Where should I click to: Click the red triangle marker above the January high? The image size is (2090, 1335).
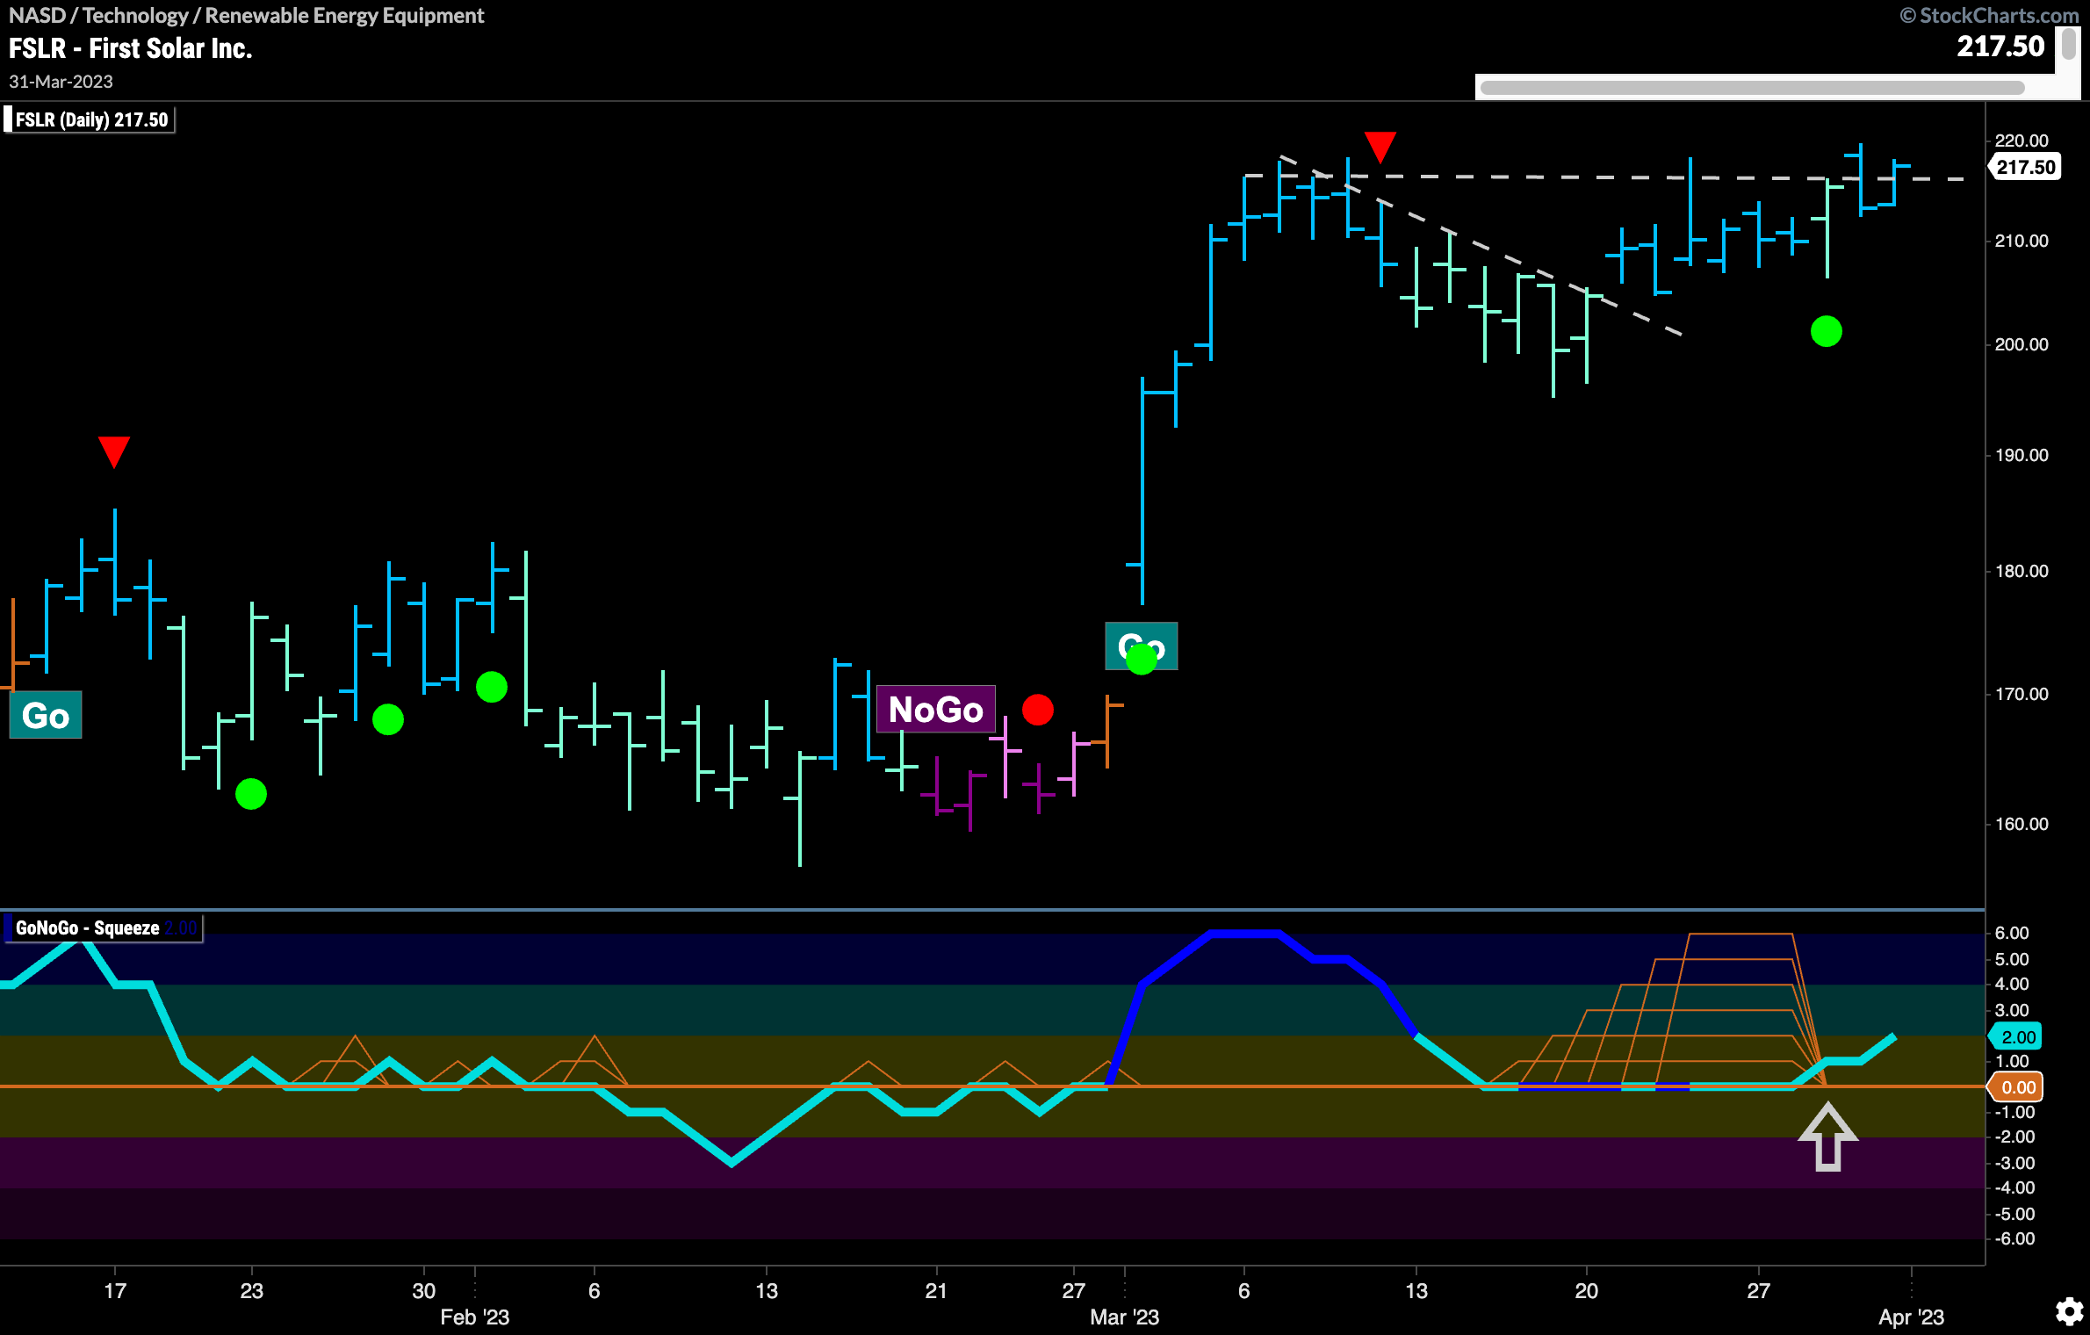coord(114,451)
